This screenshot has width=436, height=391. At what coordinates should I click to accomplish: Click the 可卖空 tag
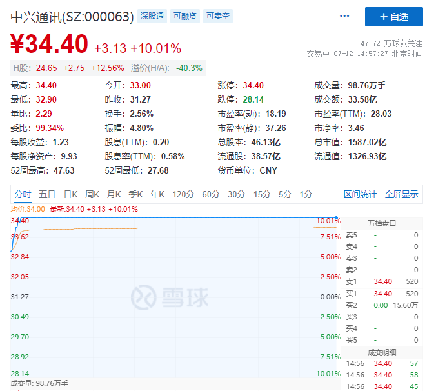(x=218, y=16)
